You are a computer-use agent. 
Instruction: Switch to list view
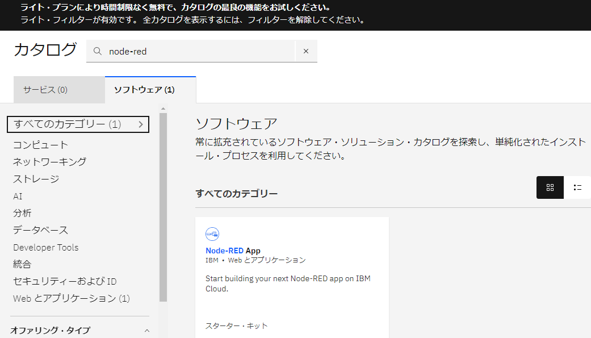click(x=577, y=187)
